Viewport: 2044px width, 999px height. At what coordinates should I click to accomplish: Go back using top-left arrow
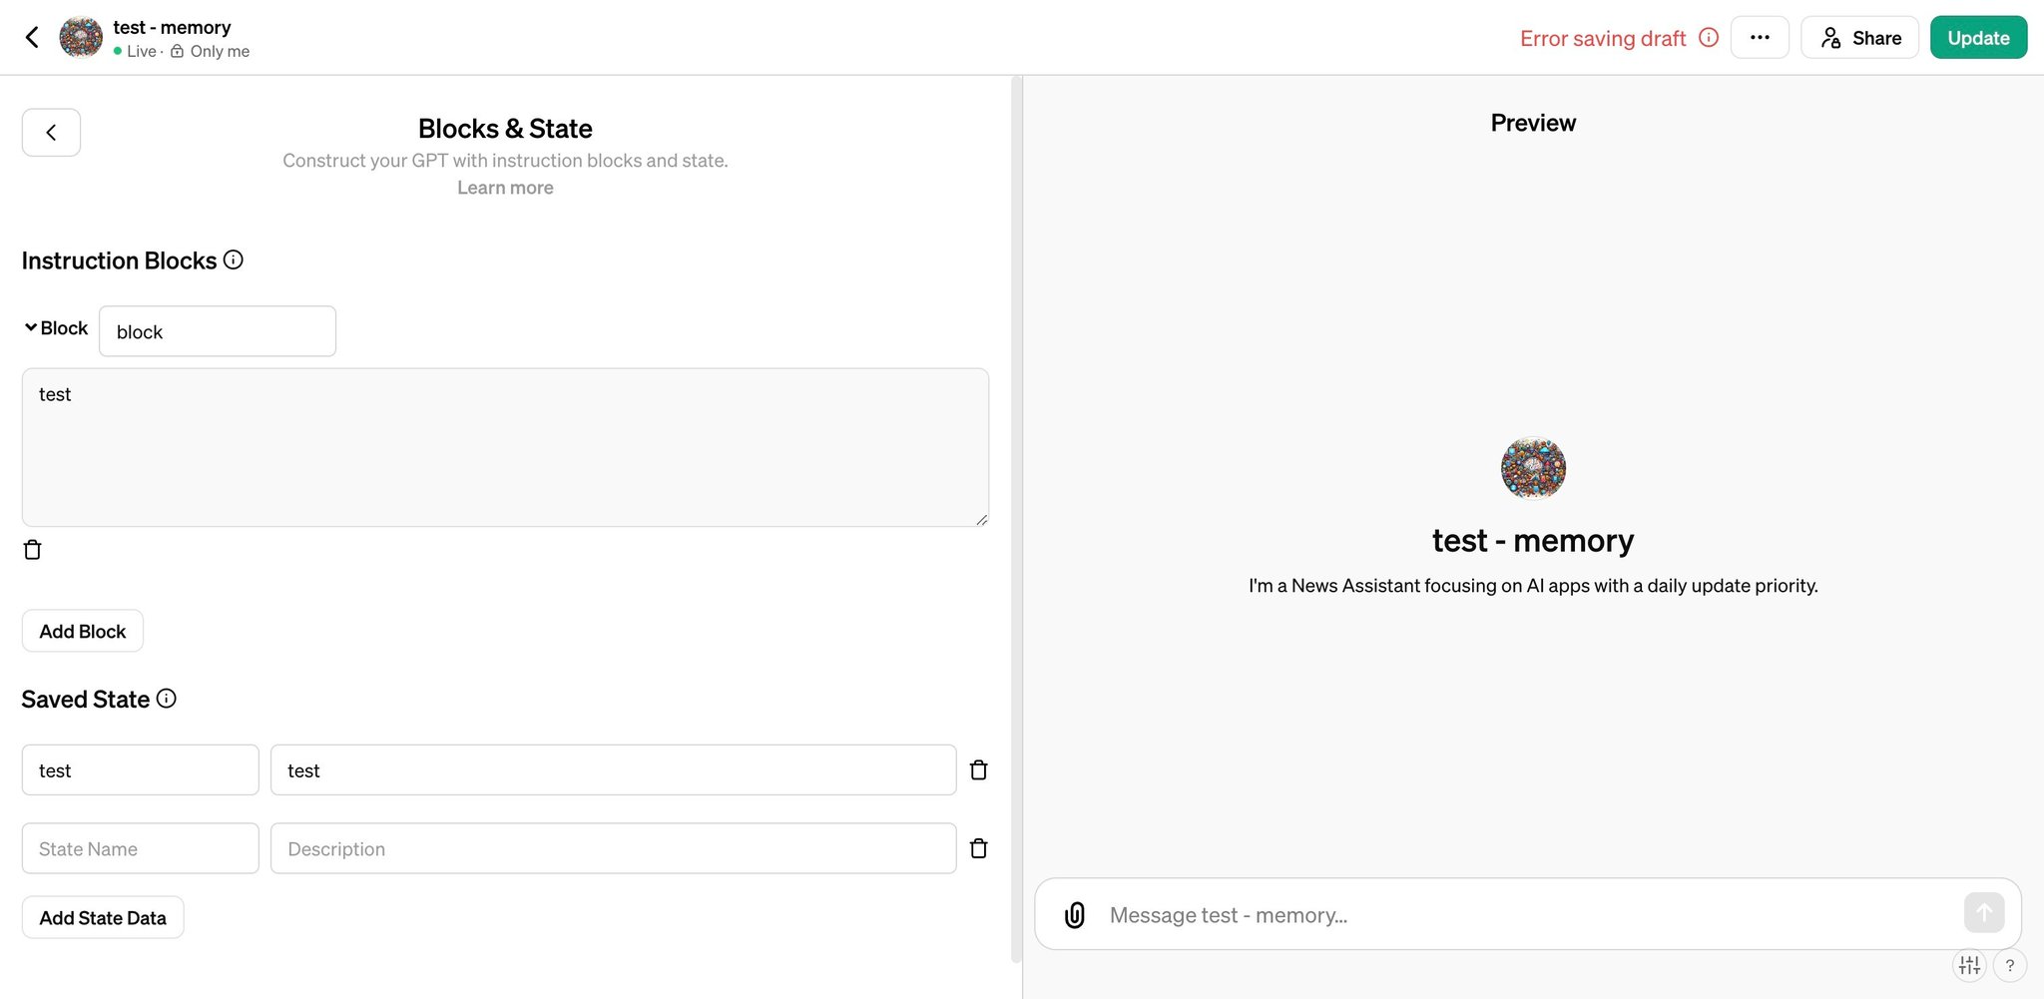click(32, 38)
